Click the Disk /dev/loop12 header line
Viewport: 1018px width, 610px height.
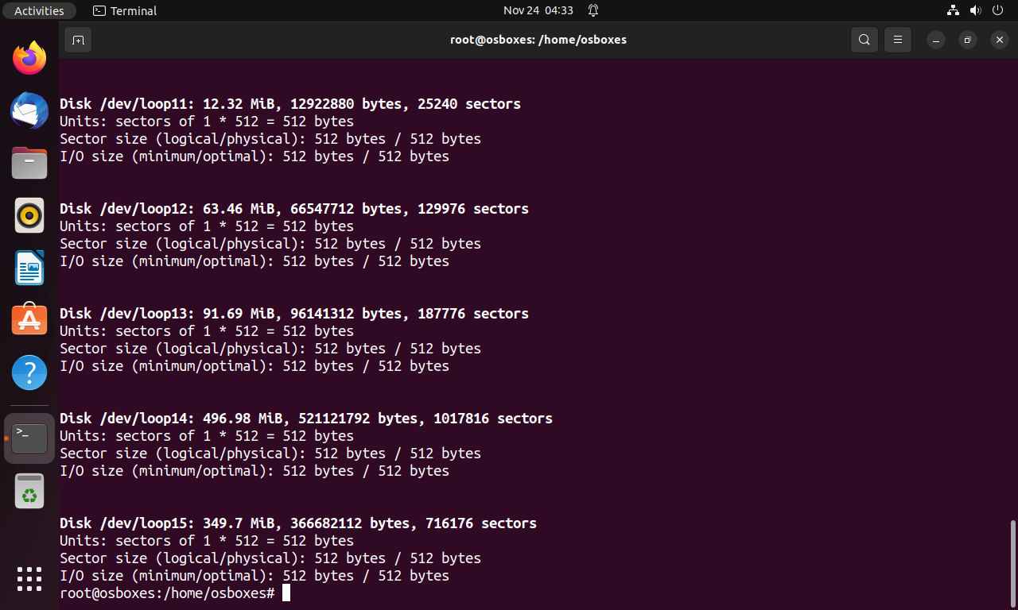click(x=294, y=209)
